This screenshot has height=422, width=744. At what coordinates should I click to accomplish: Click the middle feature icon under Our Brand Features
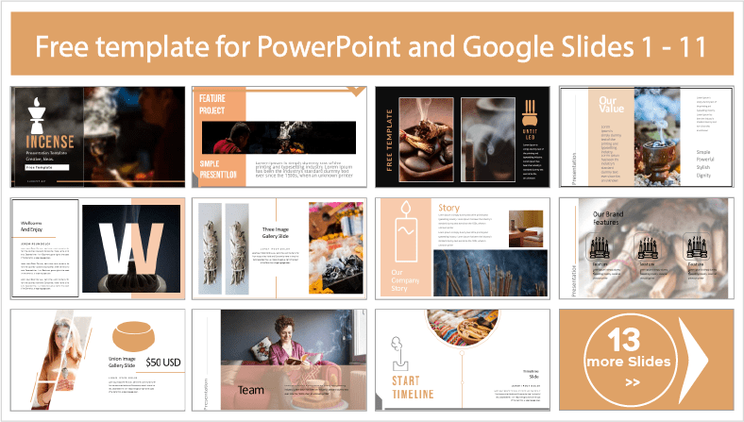(648, 245)
